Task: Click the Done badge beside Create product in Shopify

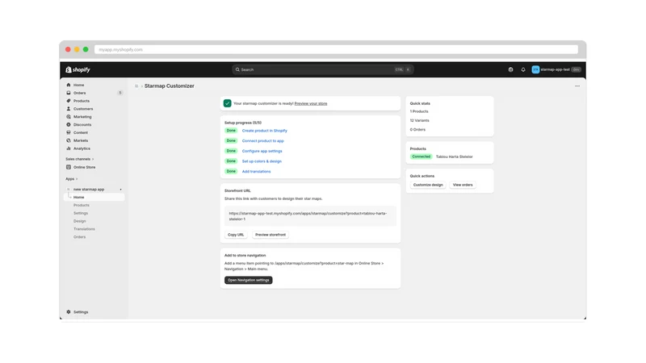Action: point(231,131)
